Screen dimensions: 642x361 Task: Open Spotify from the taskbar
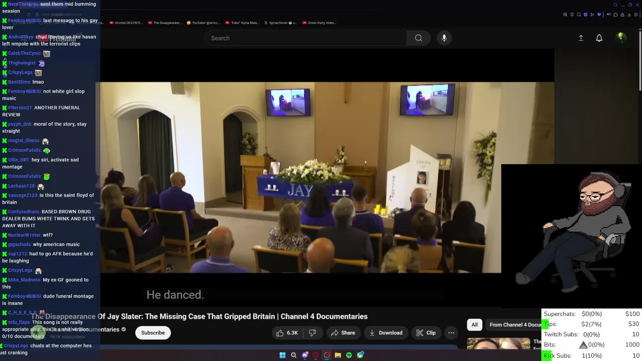click(349, 355)
